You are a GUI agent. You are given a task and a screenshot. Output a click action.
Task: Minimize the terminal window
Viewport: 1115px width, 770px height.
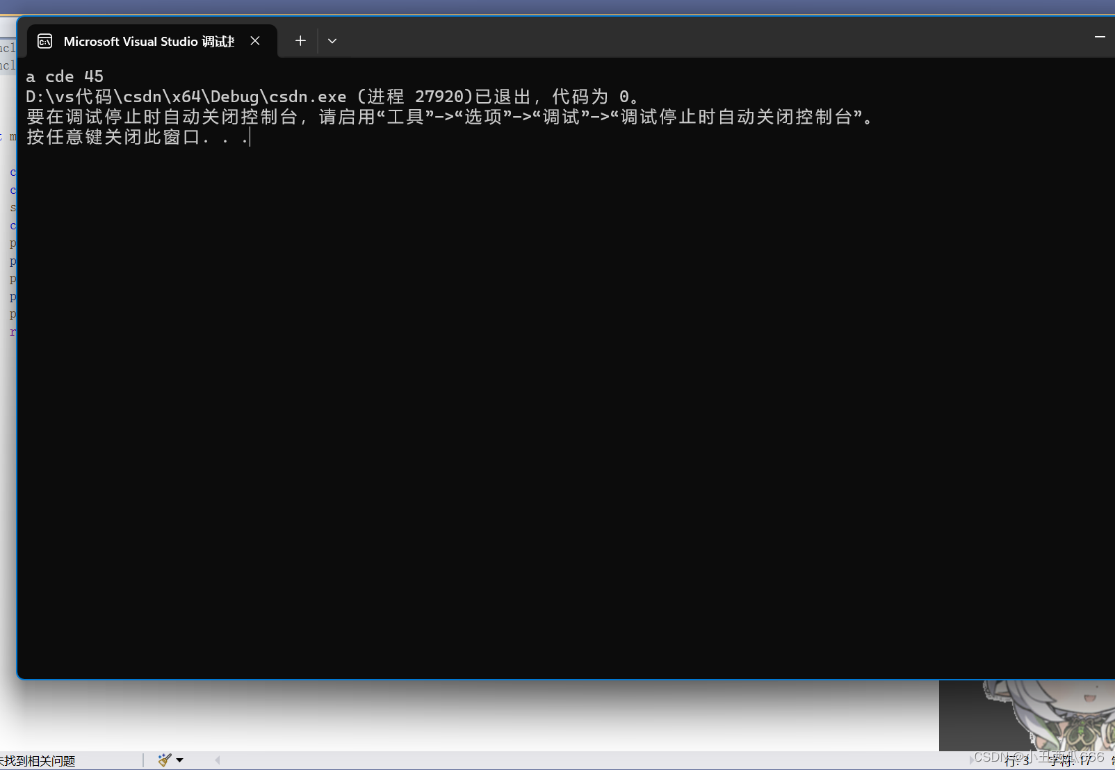coord(1099,36)
